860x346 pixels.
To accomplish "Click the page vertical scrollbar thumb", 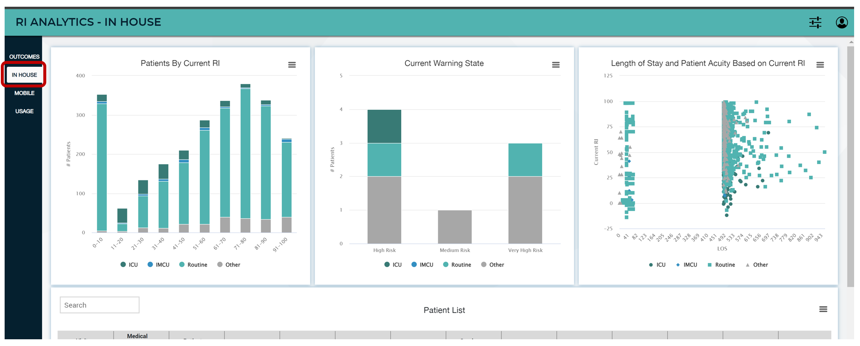I will [850, 166].
